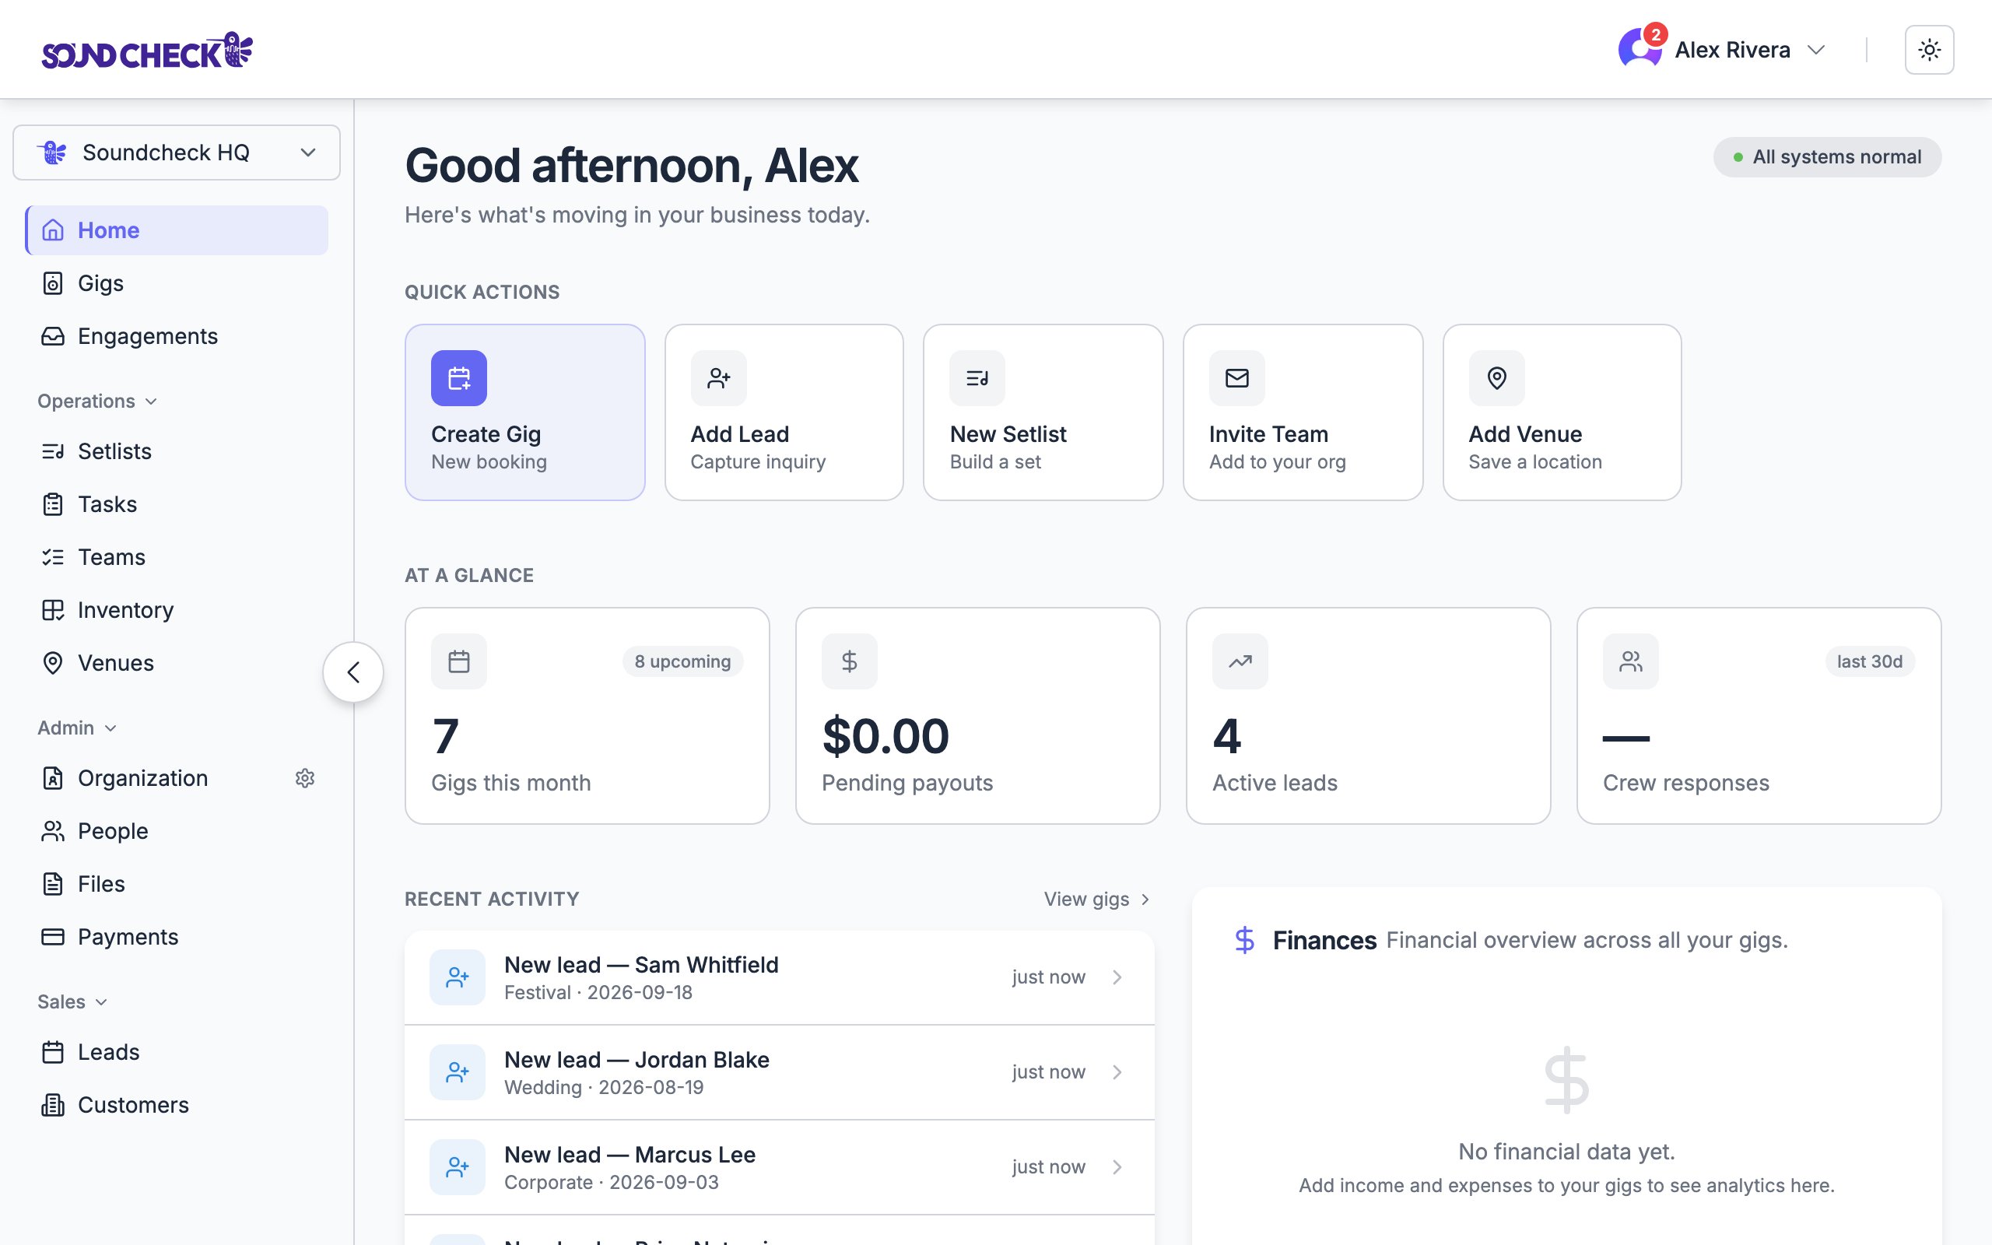Click the '$0.00' pending payouts value
Screen dimensions: 1992x1245
click(886, 736)
